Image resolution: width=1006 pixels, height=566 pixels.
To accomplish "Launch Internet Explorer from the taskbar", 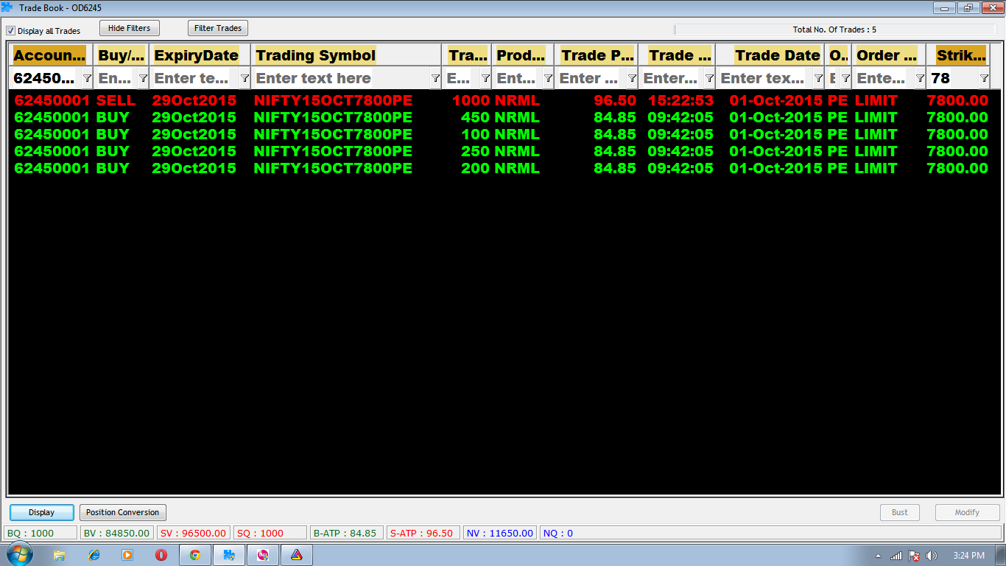I will (x=94, y=555).
